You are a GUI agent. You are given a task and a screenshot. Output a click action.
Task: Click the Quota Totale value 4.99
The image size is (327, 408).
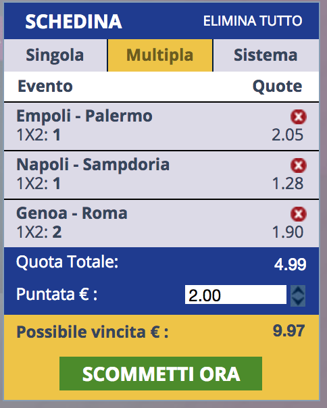pyautogui.click(x=290, y=265)
